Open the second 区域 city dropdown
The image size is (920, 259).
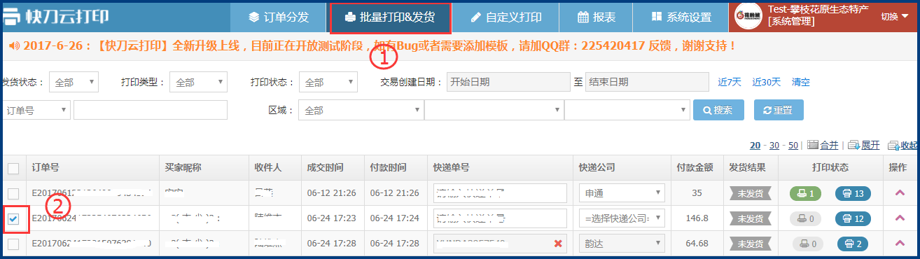(x=494, y=110)
